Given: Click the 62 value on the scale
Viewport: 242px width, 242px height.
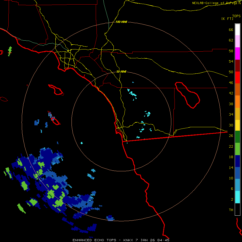Looking at the screenshot, I should pos(231,40).
